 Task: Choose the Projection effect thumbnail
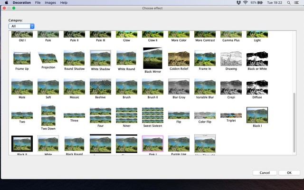pyautogui.click(x=48, y=57)
